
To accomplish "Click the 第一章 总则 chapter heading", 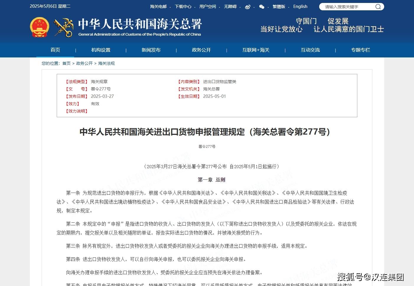I will (x=211, y=180).
